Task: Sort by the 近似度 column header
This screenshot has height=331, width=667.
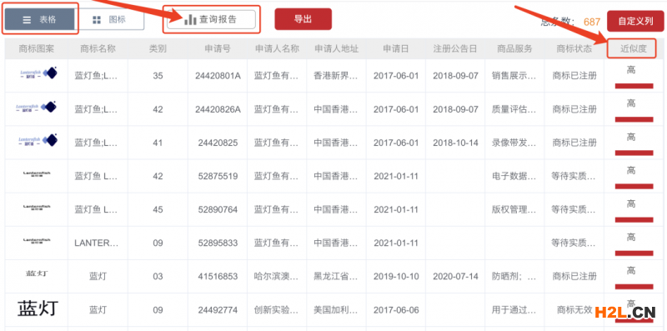Action: coord(633,49)
